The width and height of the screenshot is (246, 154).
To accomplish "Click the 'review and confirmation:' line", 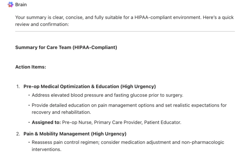I will pos(42,24).
